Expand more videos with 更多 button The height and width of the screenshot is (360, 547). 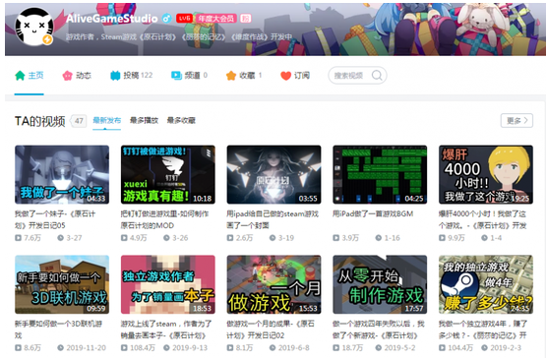[x=517, y=120]
